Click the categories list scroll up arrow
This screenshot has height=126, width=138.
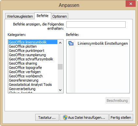click(60, 43)
